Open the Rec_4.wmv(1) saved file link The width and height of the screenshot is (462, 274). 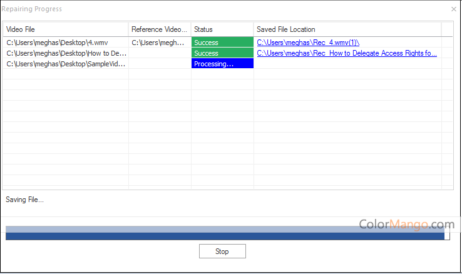click(308, 43)
